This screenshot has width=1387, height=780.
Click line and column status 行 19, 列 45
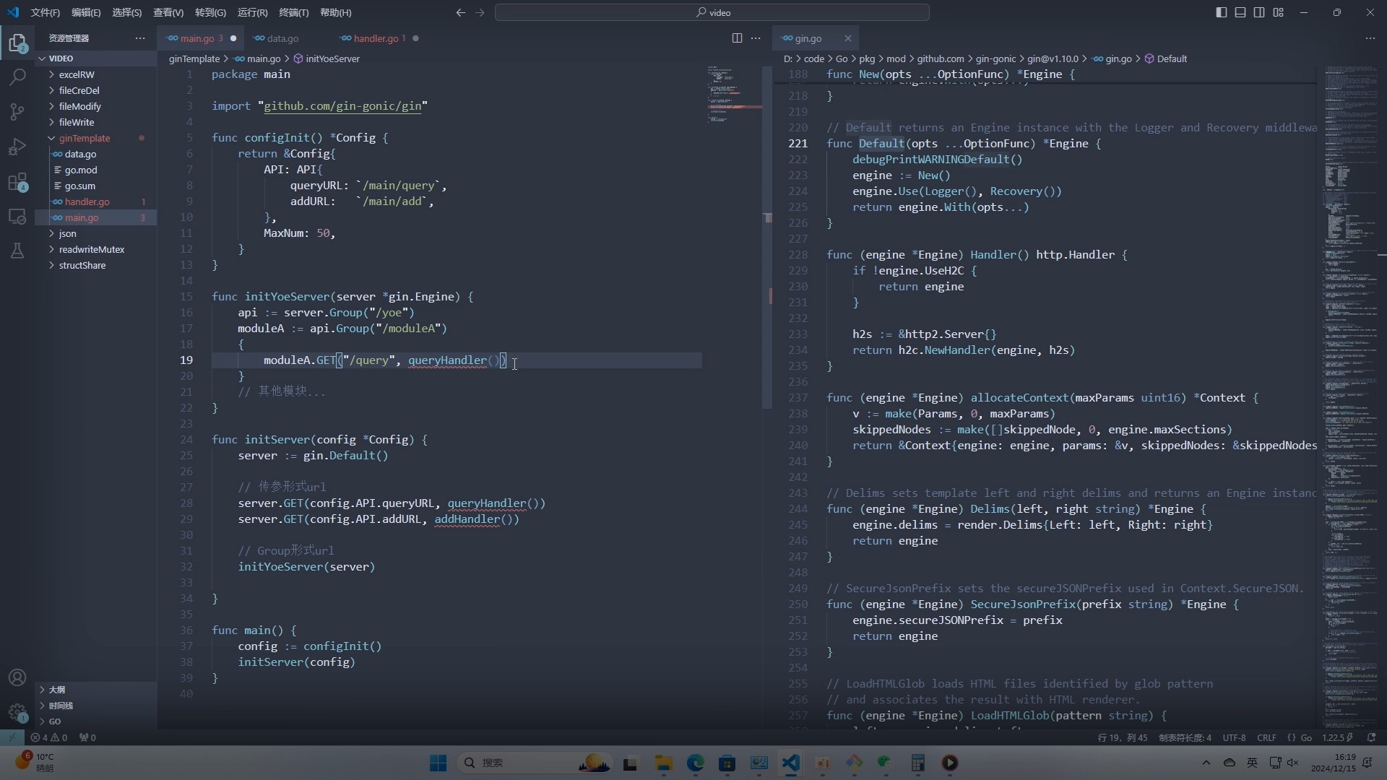pyautogui.click(x=1123, y=737)
